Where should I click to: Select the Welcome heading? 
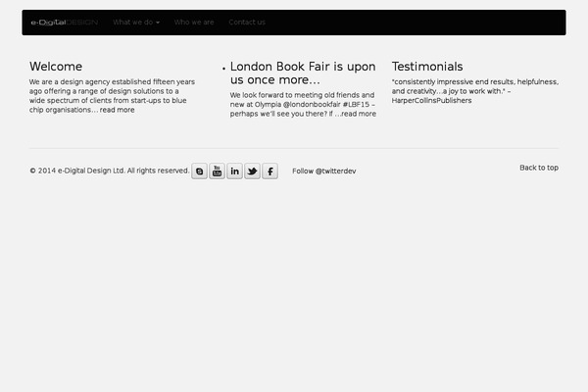point(56,67)
